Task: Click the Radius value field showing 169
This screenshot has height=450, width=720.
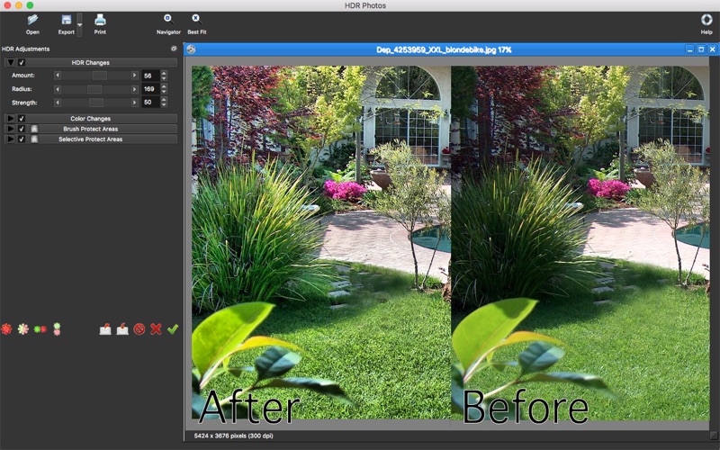Action: (x=150, y=88)
